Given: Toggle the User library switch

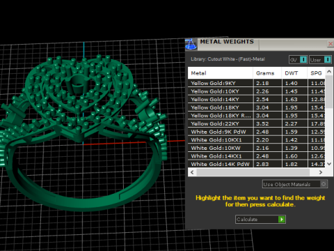Looking at the screenshot, I should (321, 60).
